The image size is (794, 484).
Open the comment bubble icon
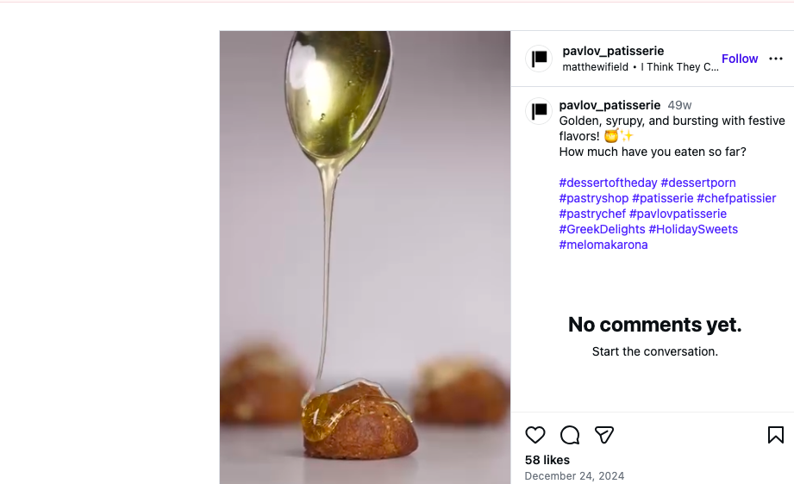(x=570, y=435)
